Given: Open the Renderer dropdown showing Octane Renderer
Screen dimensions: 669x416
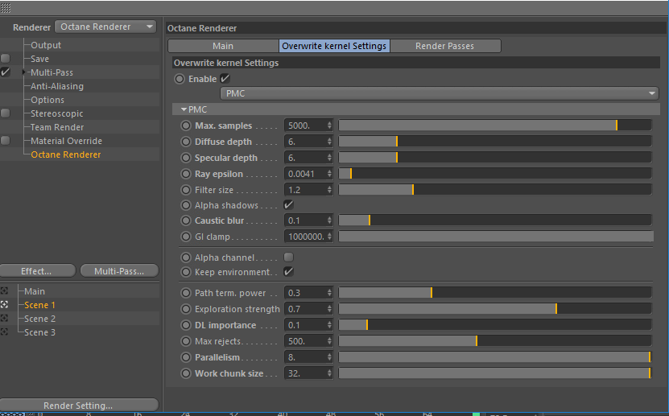Looking at the screenshot, I should pos(105,27).
